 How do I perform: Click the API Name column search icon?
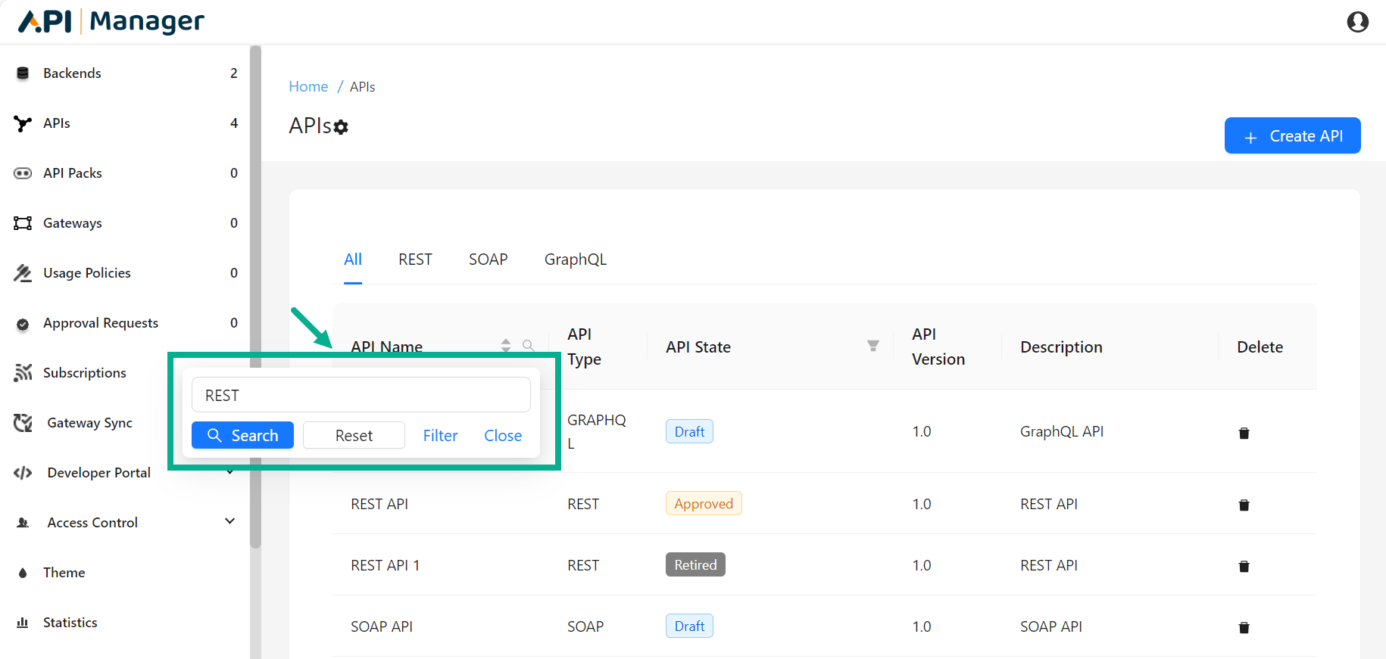(528, 346)
